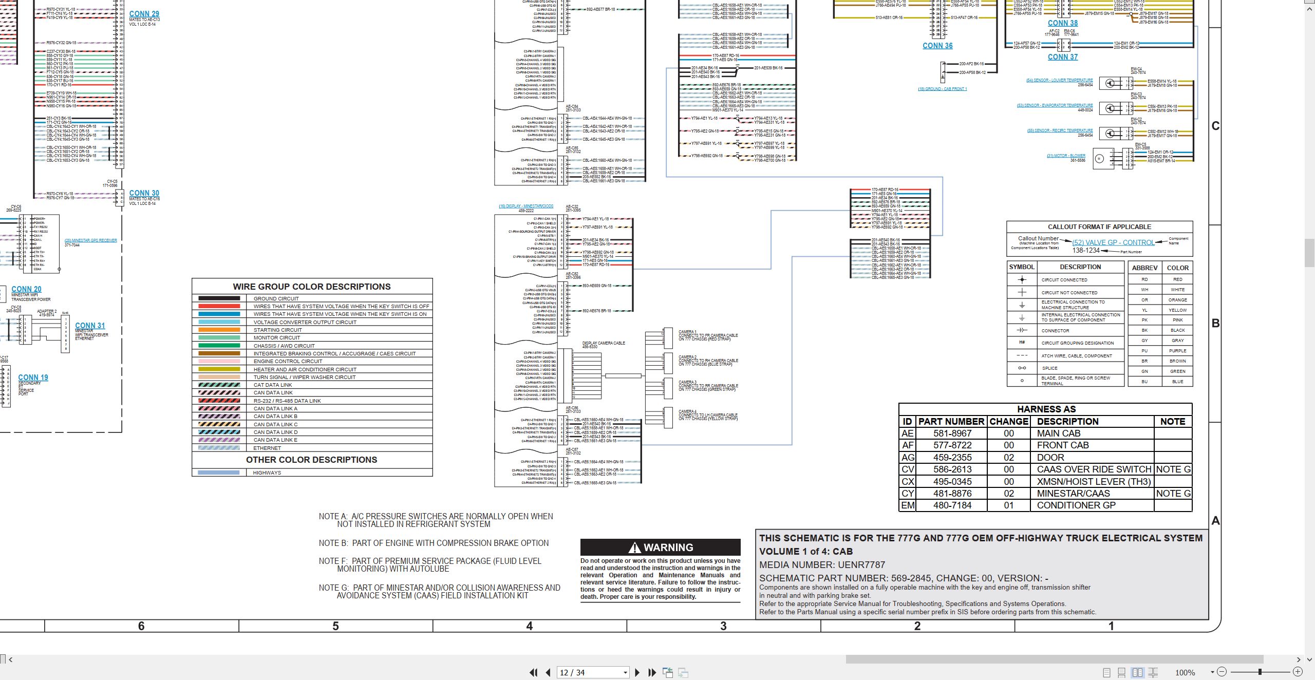Toggle the two-page facing layout
The image size is (1315, 680).
[1138, 672]
